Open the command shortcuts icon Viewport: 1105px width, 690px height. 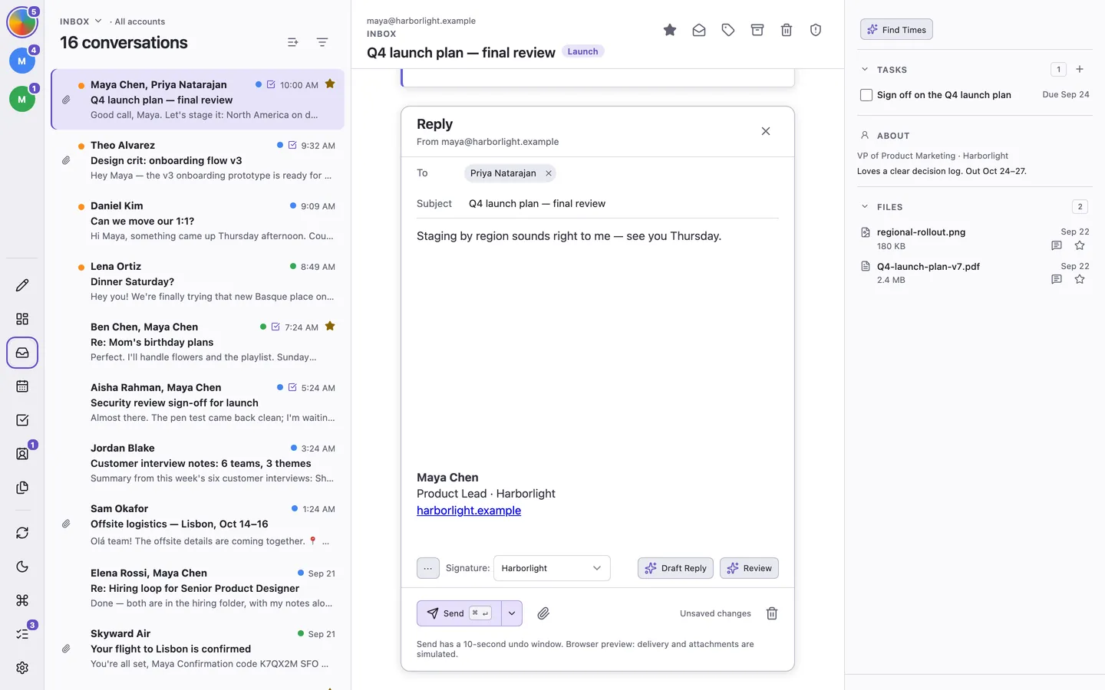[x=22, y=600]
